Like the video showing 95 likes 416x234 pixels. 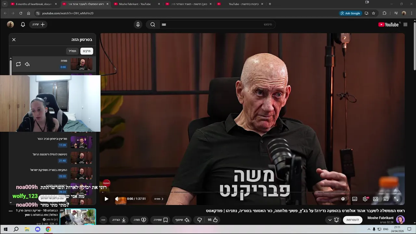213,220
